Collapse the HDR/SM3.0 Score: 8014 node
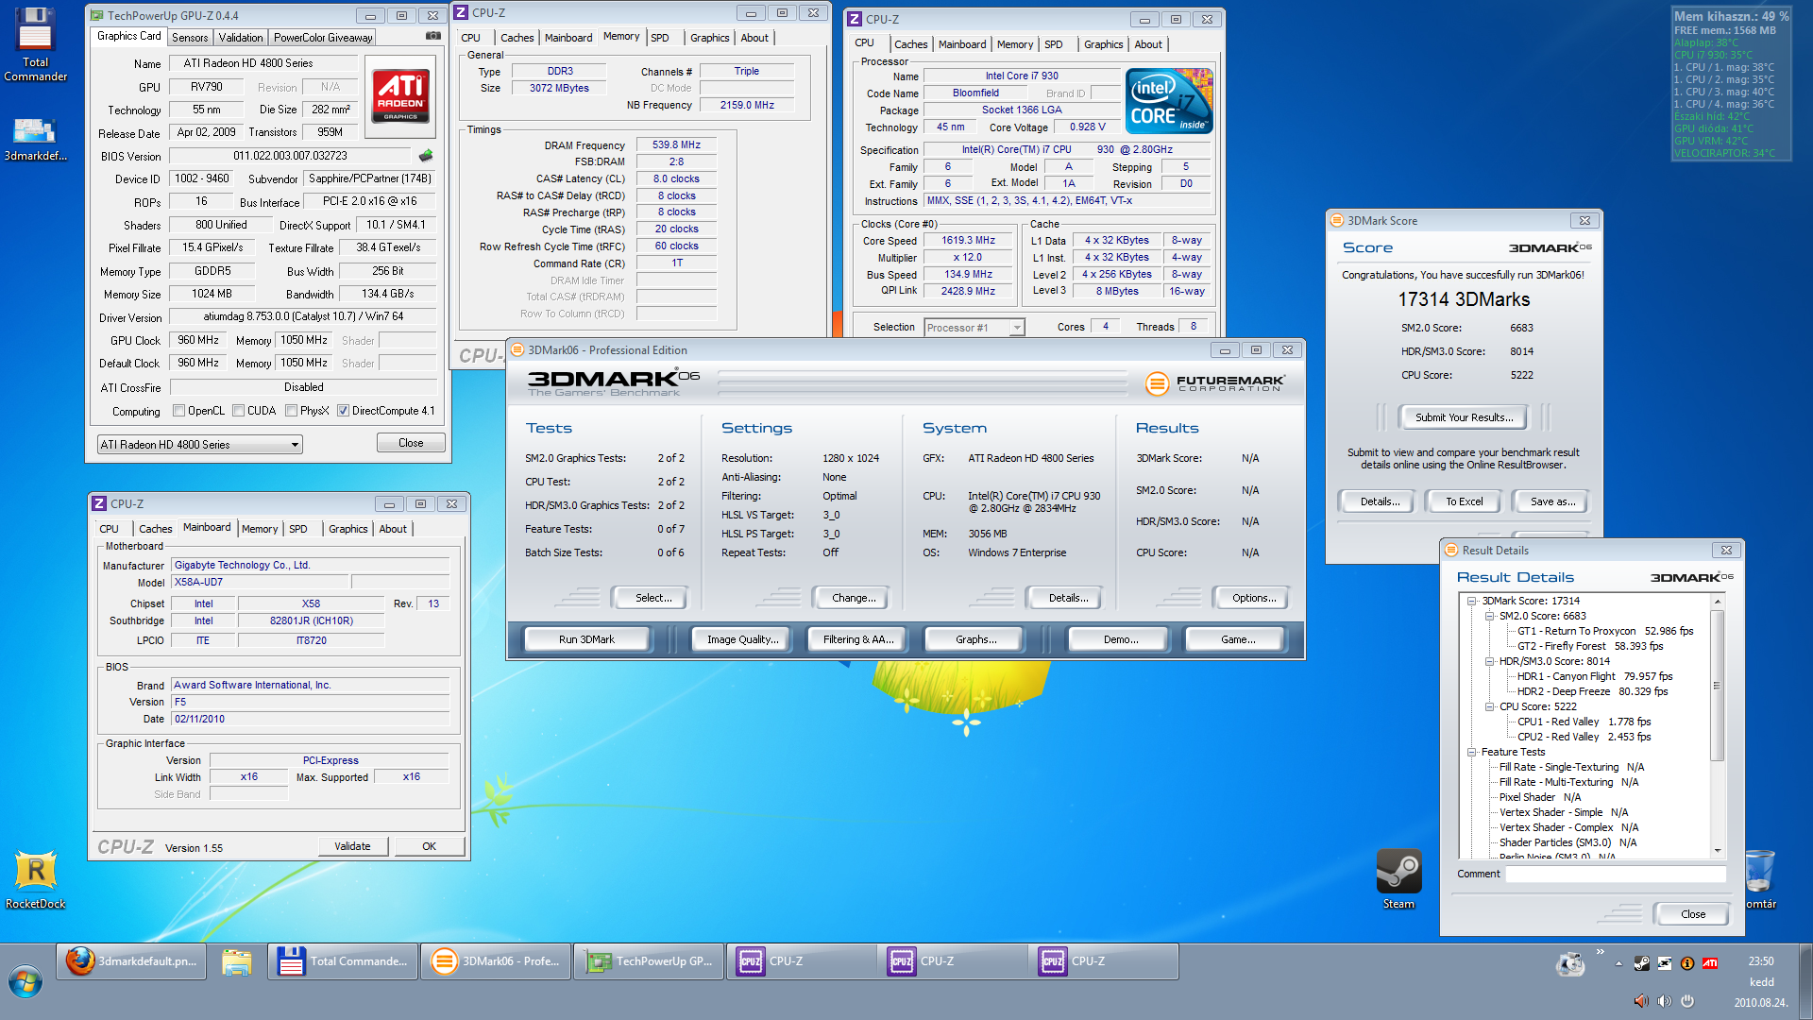This screenshot has height=1020, width=1813. (x=1490, y=661)
